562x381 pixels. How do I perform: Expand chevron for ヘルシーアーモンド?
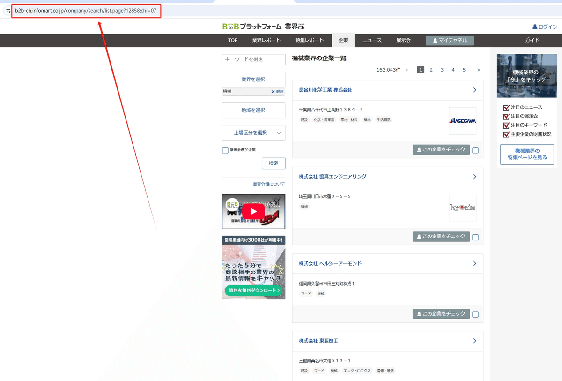pos(474,264)
